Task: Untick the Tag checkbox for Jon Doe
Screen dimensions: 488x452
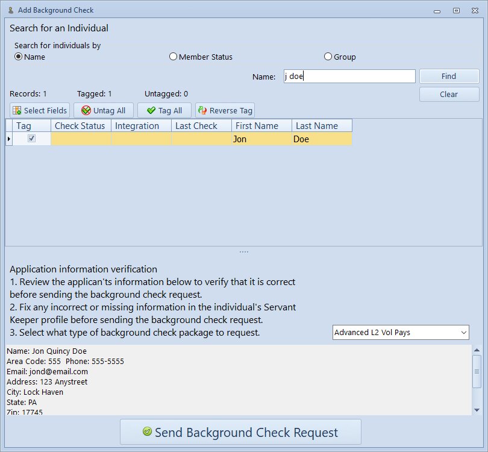Action: [32, 139]
